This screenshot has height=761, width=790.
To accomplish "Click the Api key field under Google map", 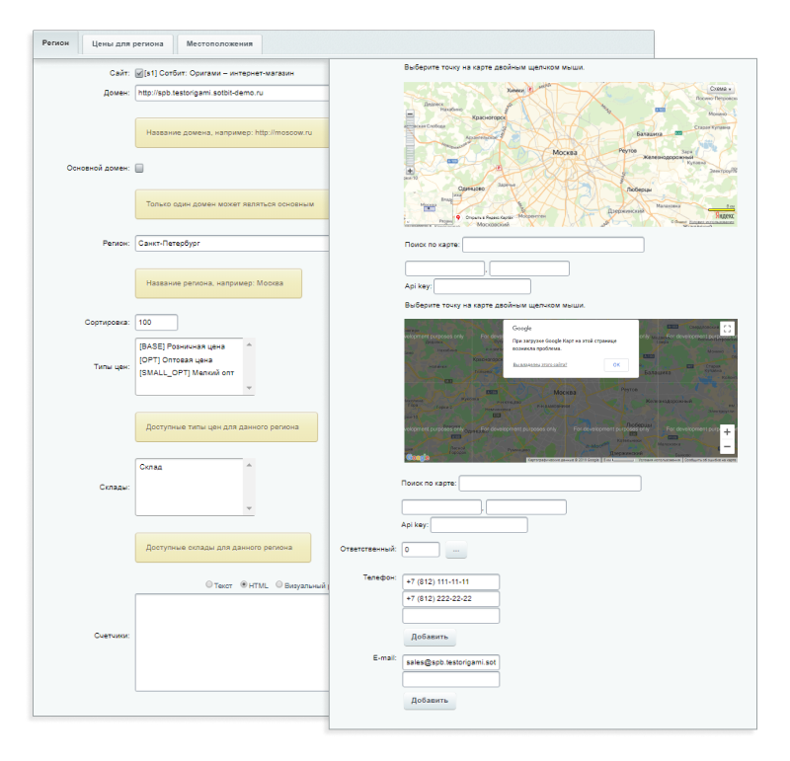I will (479, 525).
